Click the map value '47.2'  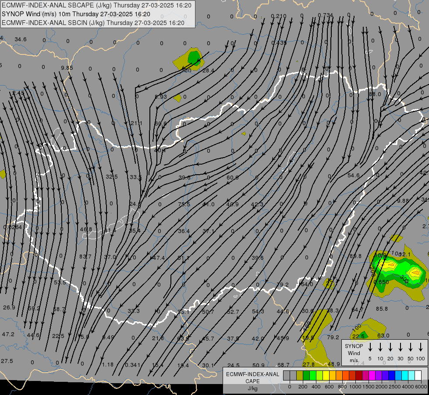(x=8, y=334)
